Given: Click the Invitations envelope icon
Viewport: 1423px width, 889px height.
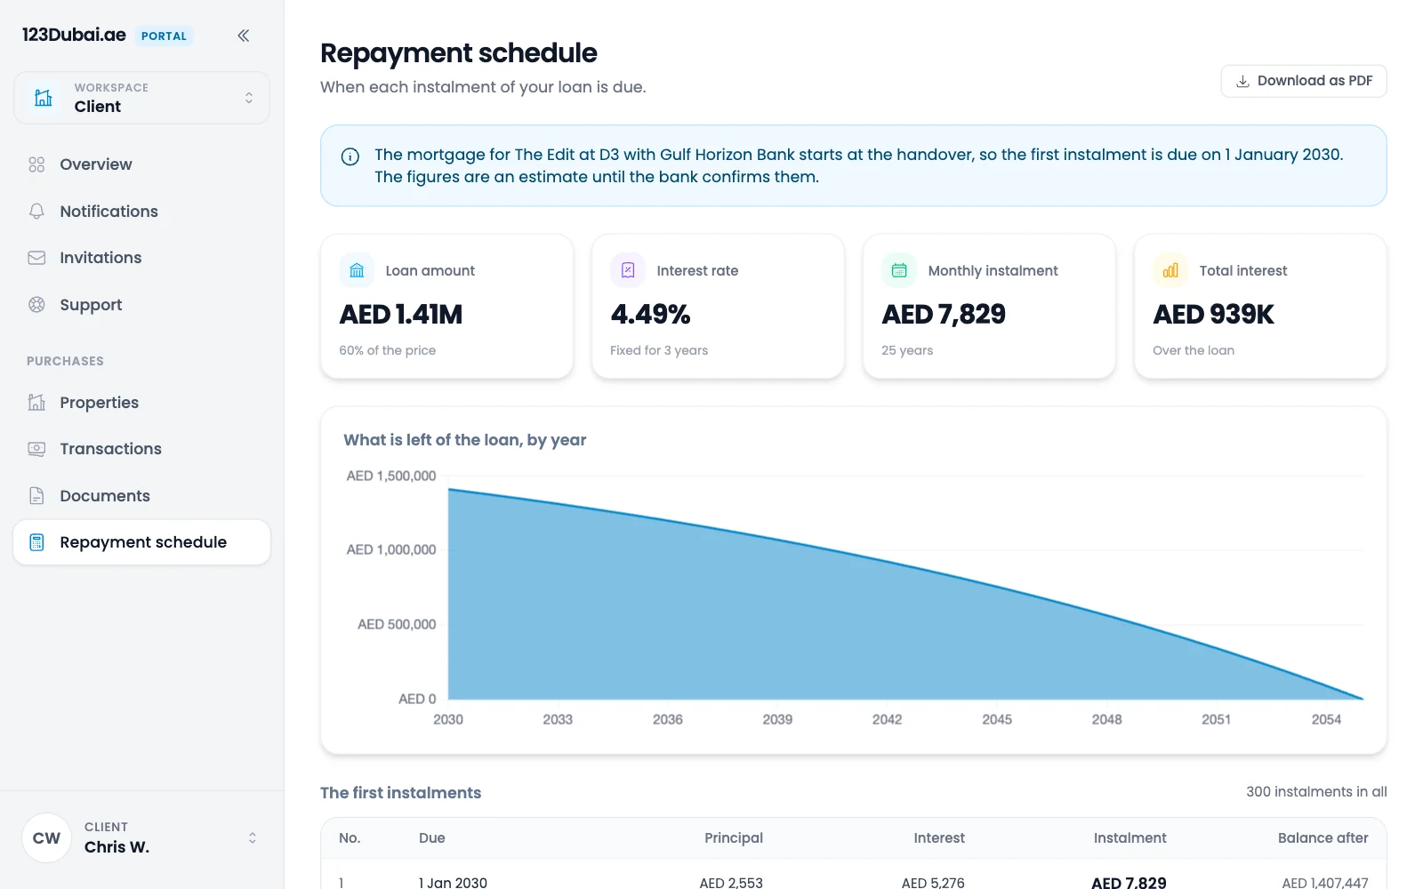Looking at the screenshot, I should coord(36,258).
